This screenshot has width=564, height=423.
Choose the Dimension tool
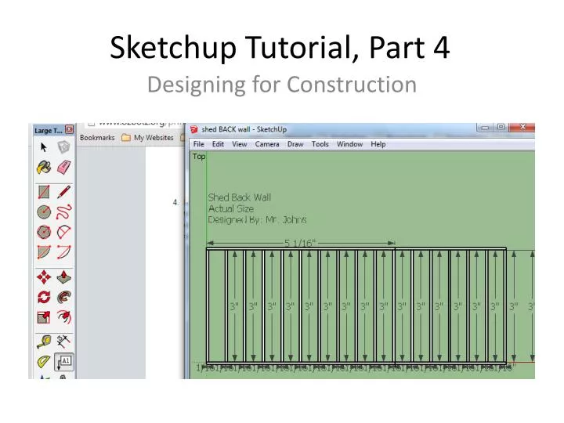point(63,342)
